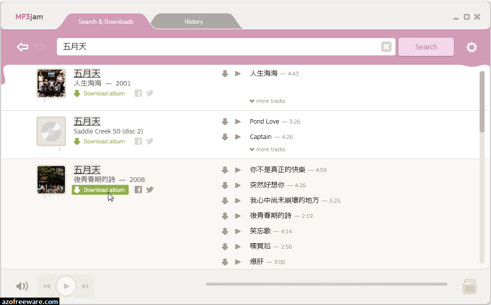Download the track 噢買尬
This screenshot has height=305, width=491.
(x=225, y=247)
